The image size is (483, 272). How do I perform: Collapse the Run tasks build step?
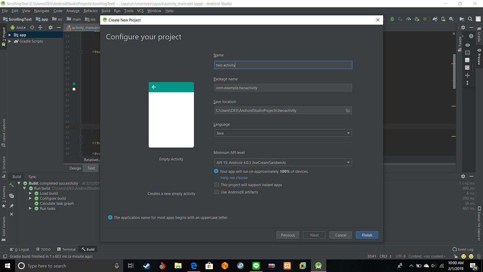click(x=30, y=208)
